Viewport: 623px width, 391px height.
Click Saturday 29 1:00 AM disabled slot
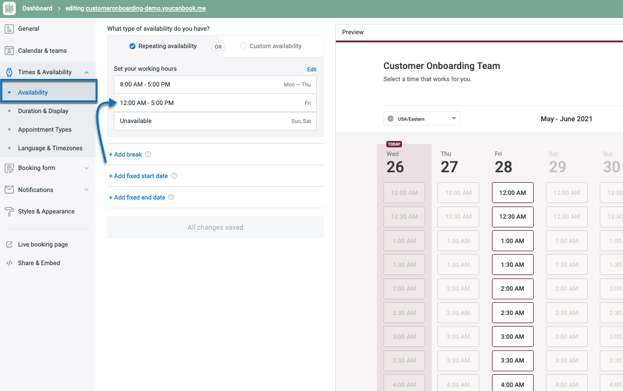(567, 241)
